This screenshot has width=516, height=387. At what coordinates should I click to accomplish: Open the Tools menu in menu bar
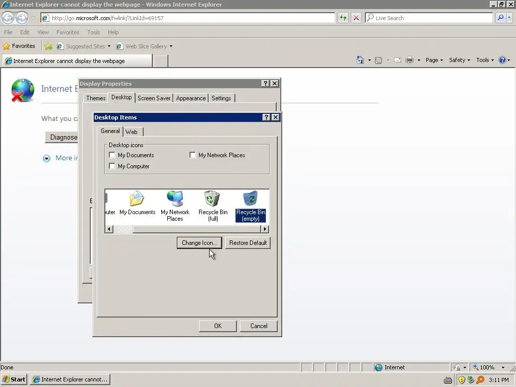[x=93, y=32]
